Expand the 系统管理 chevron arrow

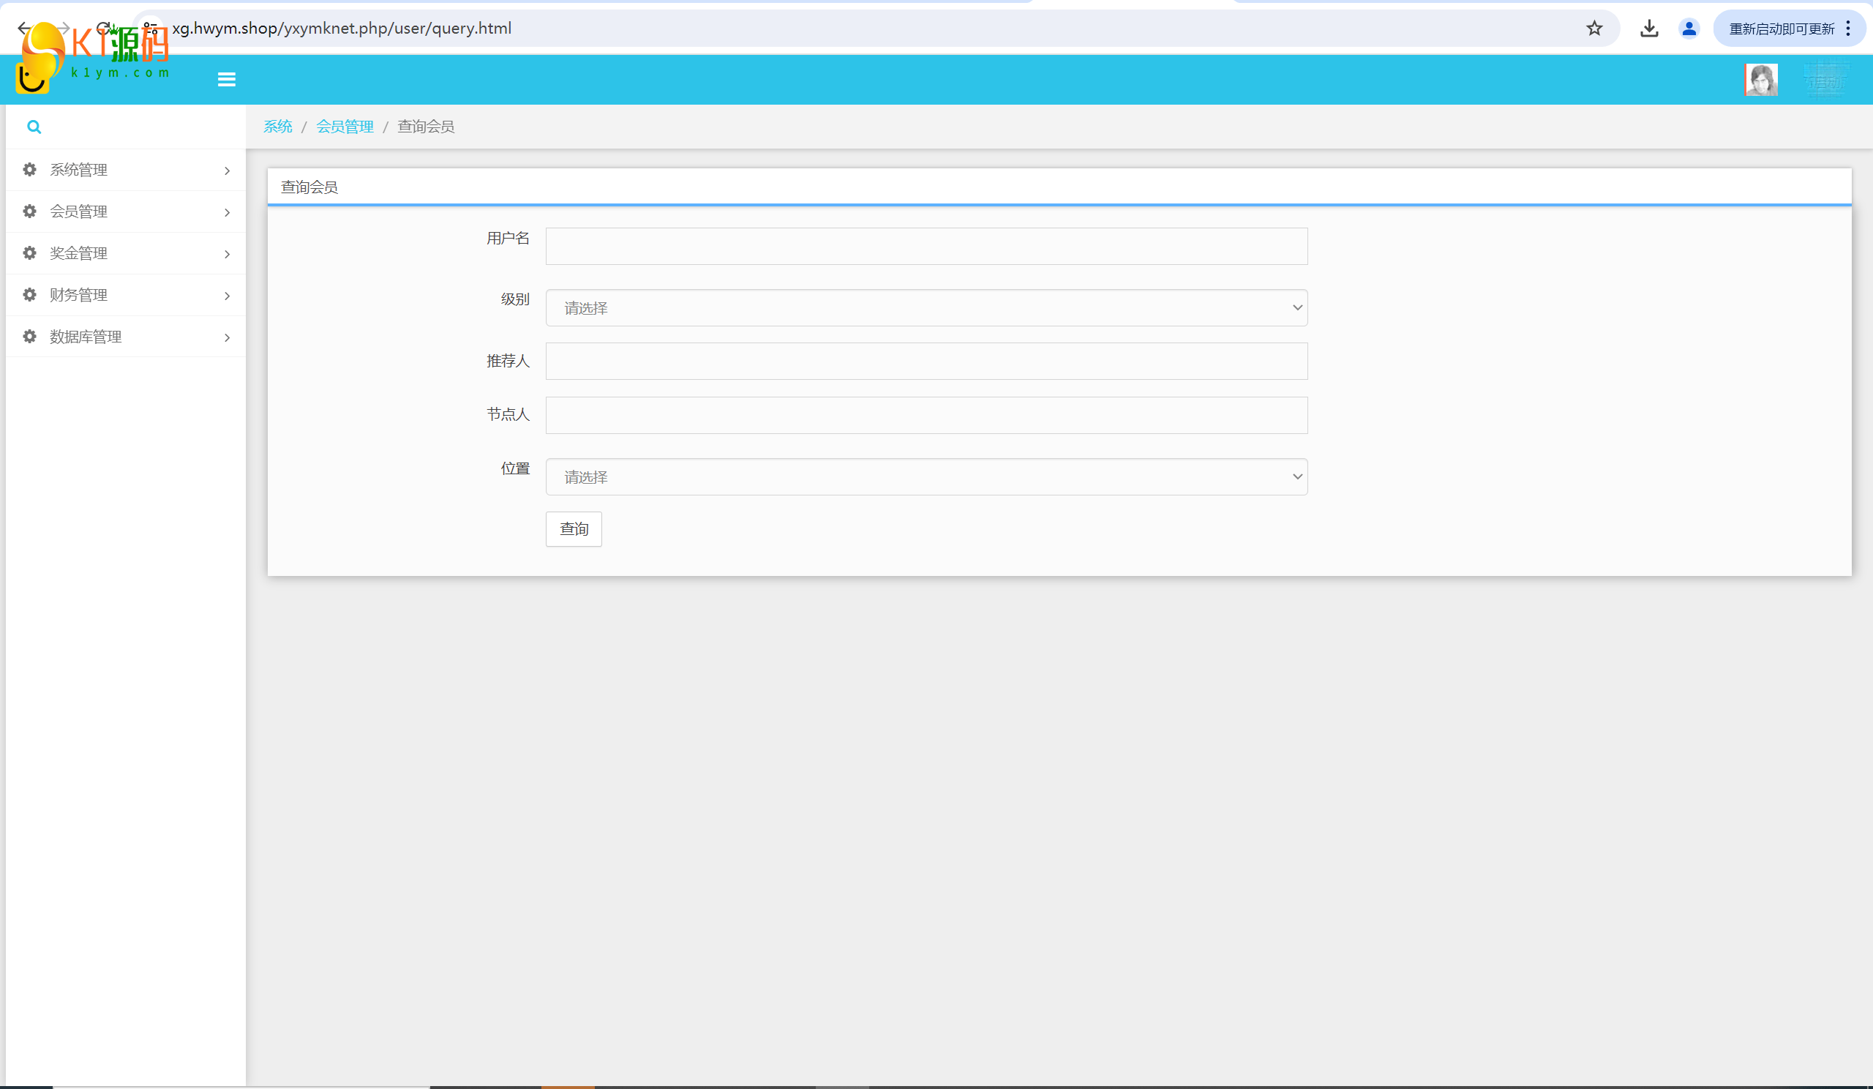pyautogui.click(x=228, y=171)
